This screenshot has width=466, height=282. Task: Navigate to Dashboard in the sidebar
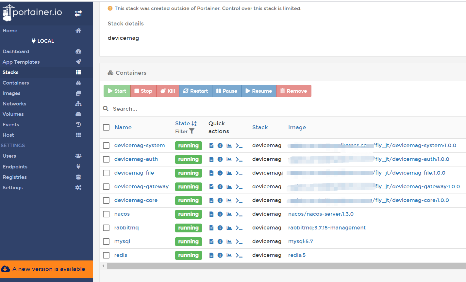16,51
